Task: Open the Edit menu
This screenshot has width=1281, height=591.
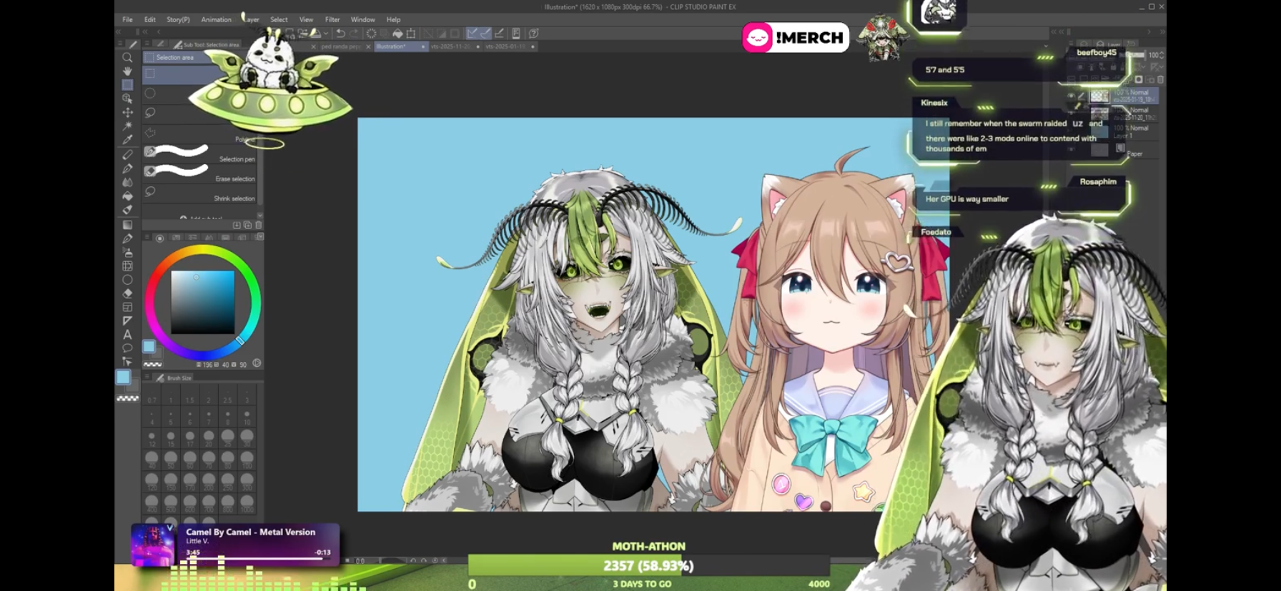Action: tap(150, 20)
